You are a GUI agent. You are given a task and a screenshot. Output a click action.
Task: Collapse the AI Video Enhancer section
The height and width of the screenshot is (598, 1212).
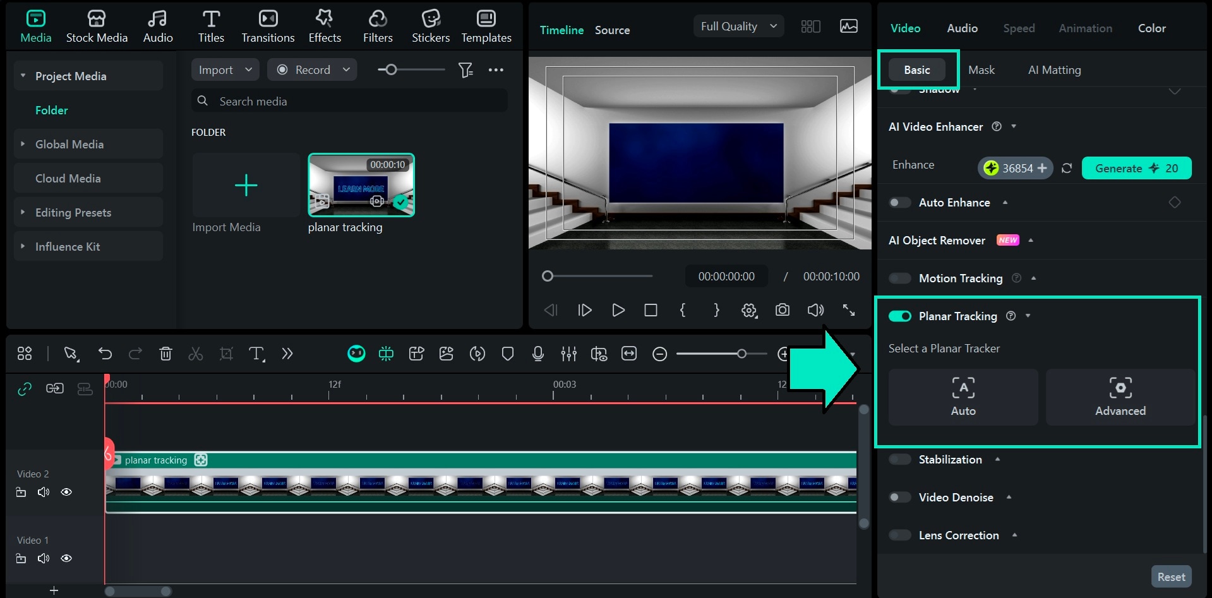(1013, 126)
